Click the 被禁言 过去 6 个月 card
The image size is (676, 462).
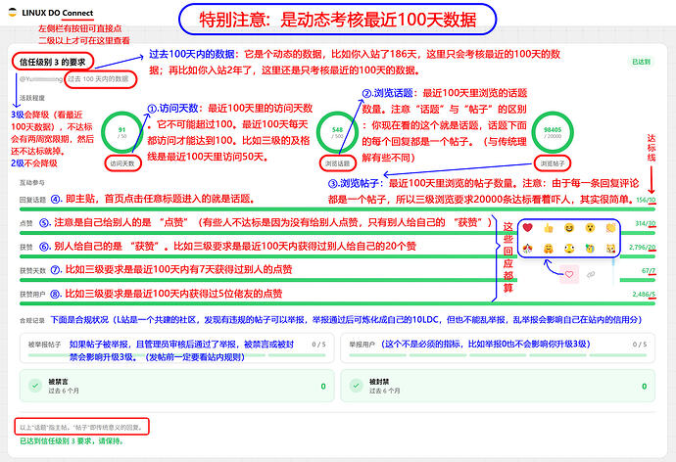click(176, 386)
